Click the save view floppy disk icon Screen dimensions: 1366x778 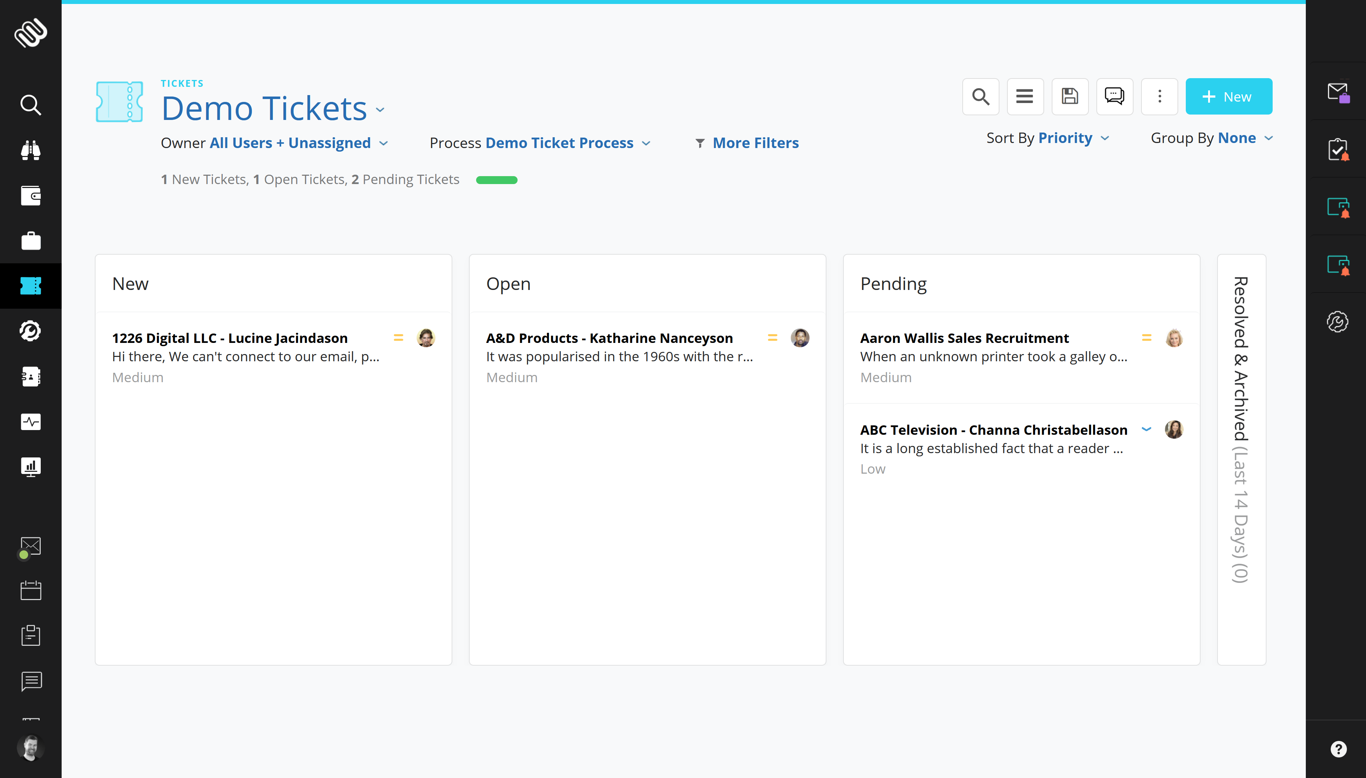point(1069,97)
